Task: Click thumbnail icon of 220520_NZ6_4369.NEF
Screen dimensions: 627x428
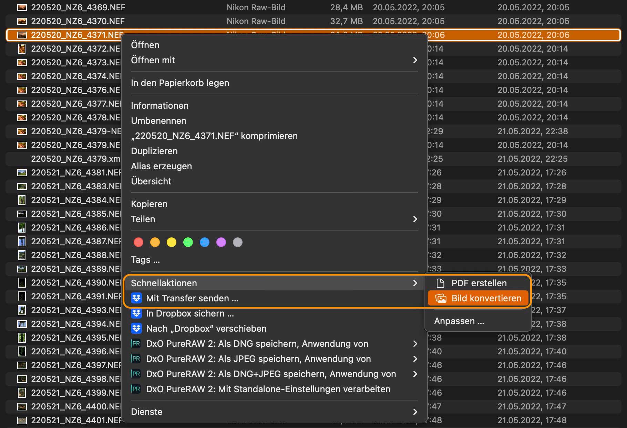Action: 22,7
